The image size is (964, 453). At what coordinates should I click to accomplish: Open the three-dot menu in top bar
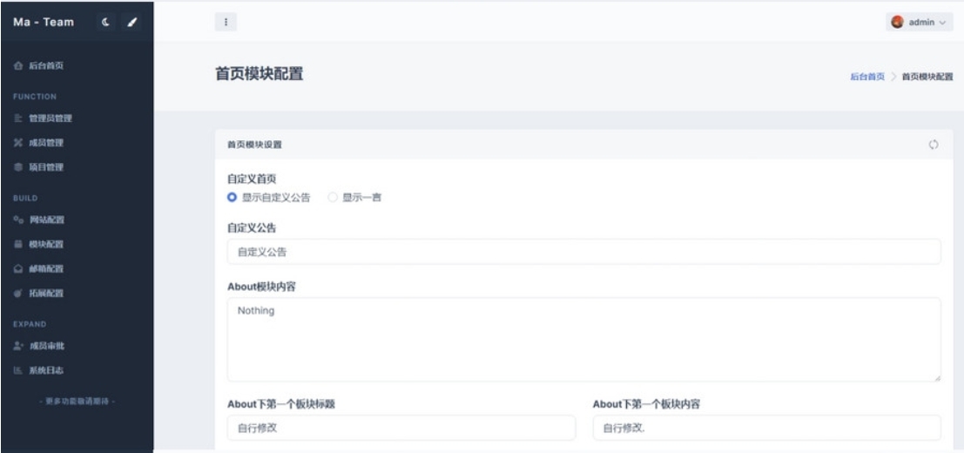pos(226,21)
